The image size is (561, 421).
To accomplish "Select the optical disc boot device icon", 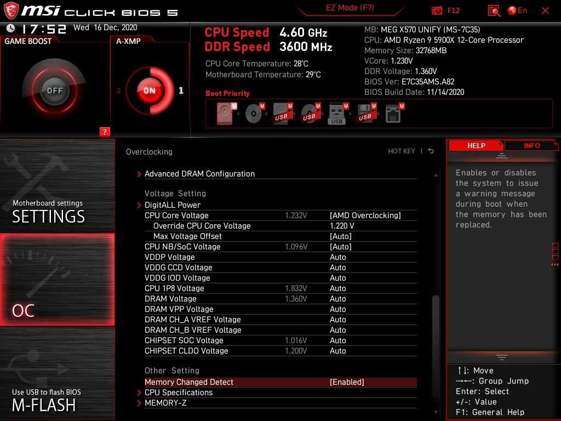I will (254, 113).
